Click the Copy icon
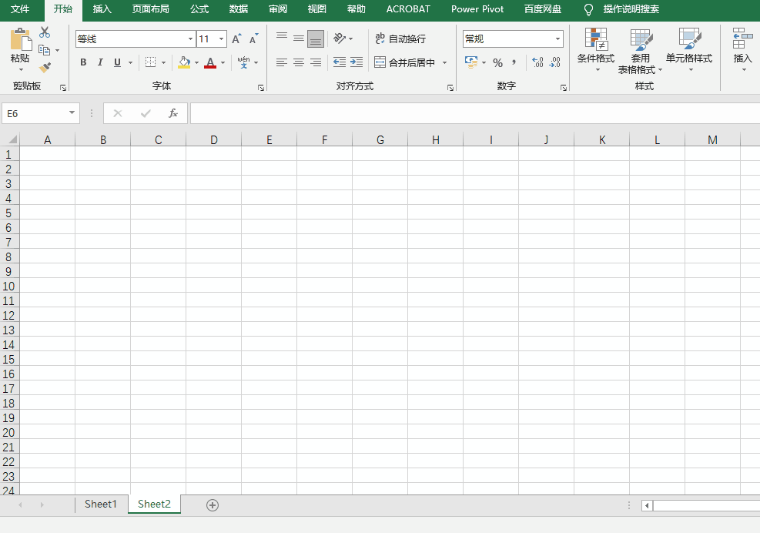 point(44,50)
